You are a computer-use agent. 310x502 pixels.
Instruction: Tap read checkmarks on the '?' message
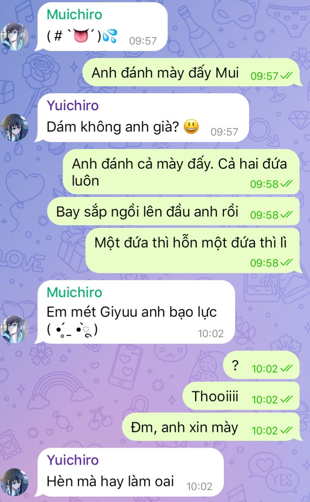pos(286,369)
